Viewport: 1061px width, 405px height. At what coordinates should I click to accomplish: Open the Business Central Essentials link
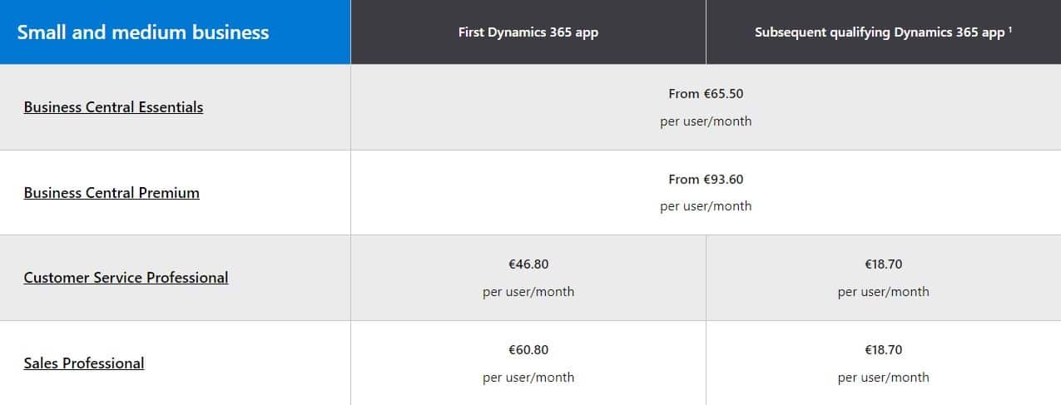tap(113, 107)
